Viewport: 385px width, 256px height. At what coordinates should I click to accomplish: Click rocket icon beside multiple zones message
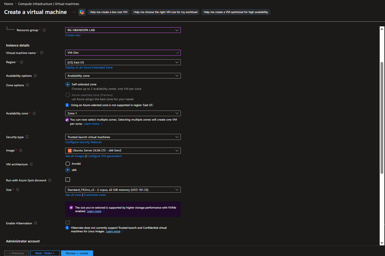(x=67, y=120)
